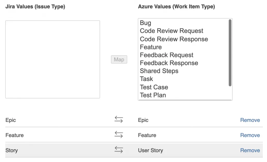Remove the Story to User Story mapping
The height and width of the screenshot is (162, 267).
click(250, 150)
